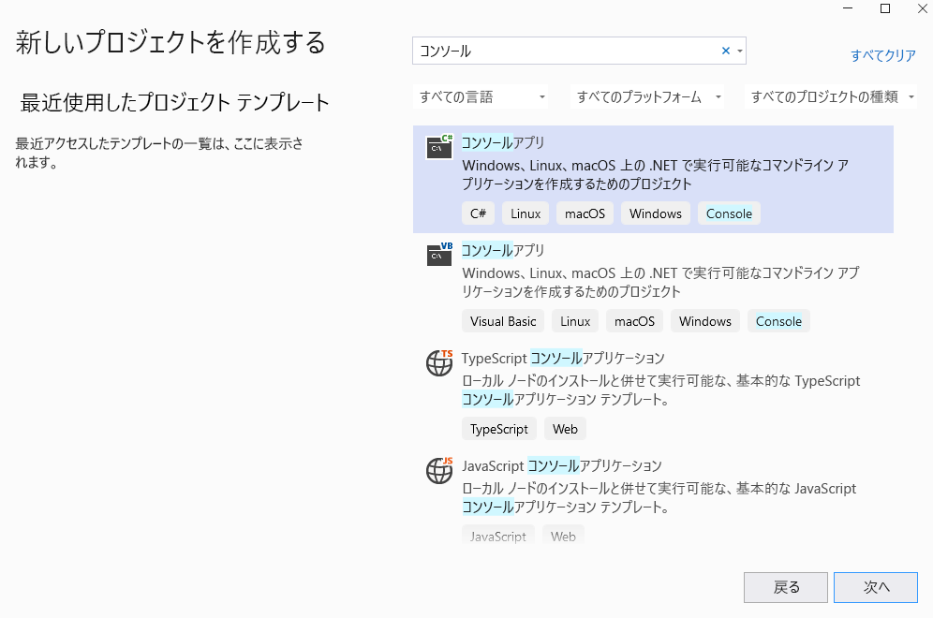Click the JavaScript template description text
933x618 pixels.
click(659, 497)
